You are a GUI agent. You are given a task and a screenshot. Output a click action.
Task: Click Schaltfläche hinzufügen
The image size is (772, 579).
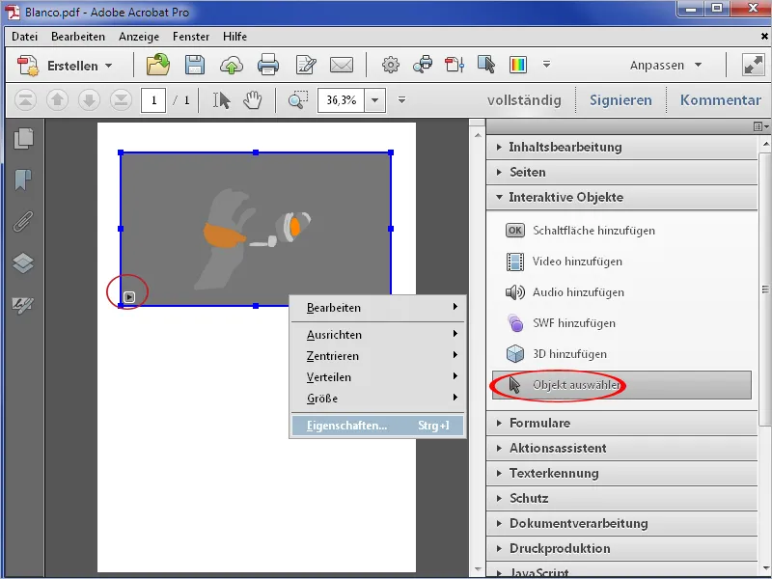click(x=581, y=231)
